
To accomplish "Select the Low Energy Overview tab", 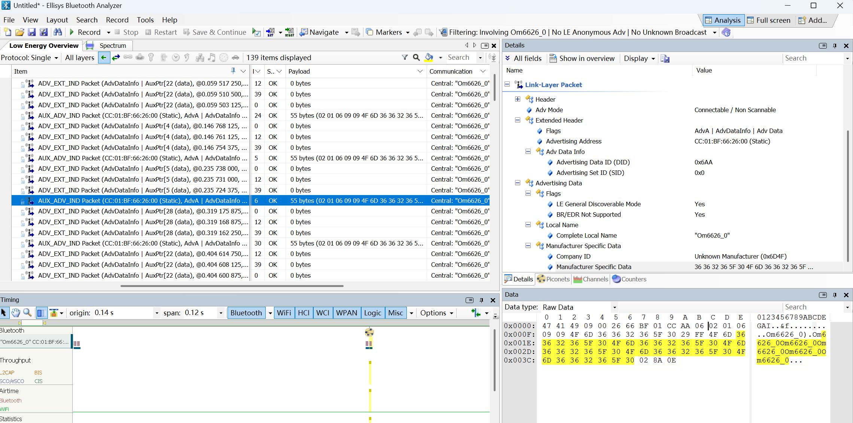I will tap(44, 46).
